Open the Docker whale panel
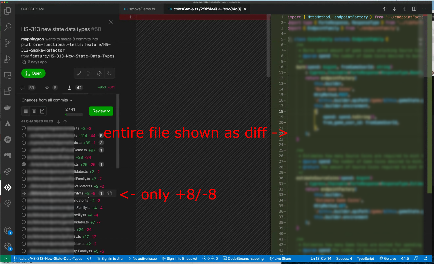Image resolution: width=434 pixels, height=264 pixels. [8, 107]
